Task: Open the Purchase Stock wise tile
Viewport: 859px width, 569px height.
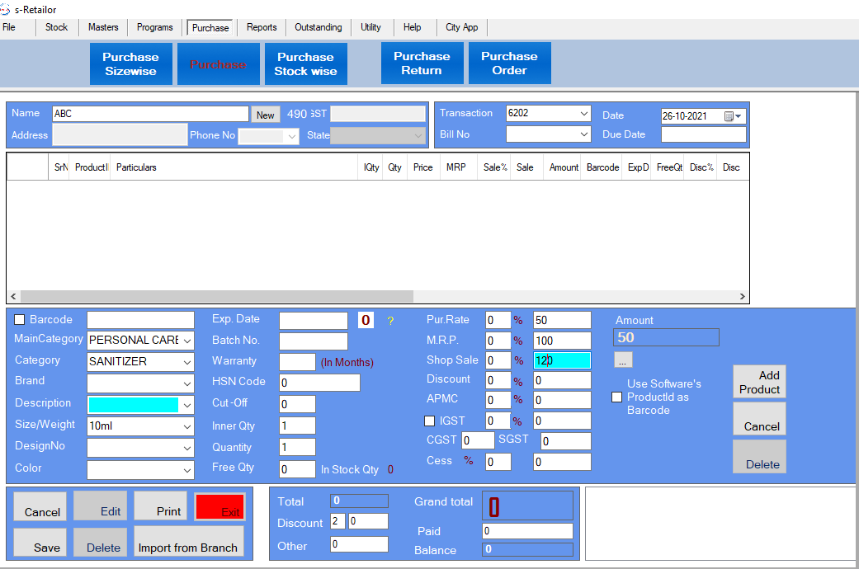Action: [x=305, y=63]
